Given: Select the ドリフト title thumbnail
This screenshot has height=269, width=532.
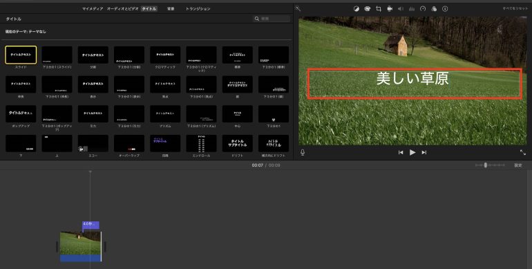Looking at the screenshot, I should coord(238,143).
